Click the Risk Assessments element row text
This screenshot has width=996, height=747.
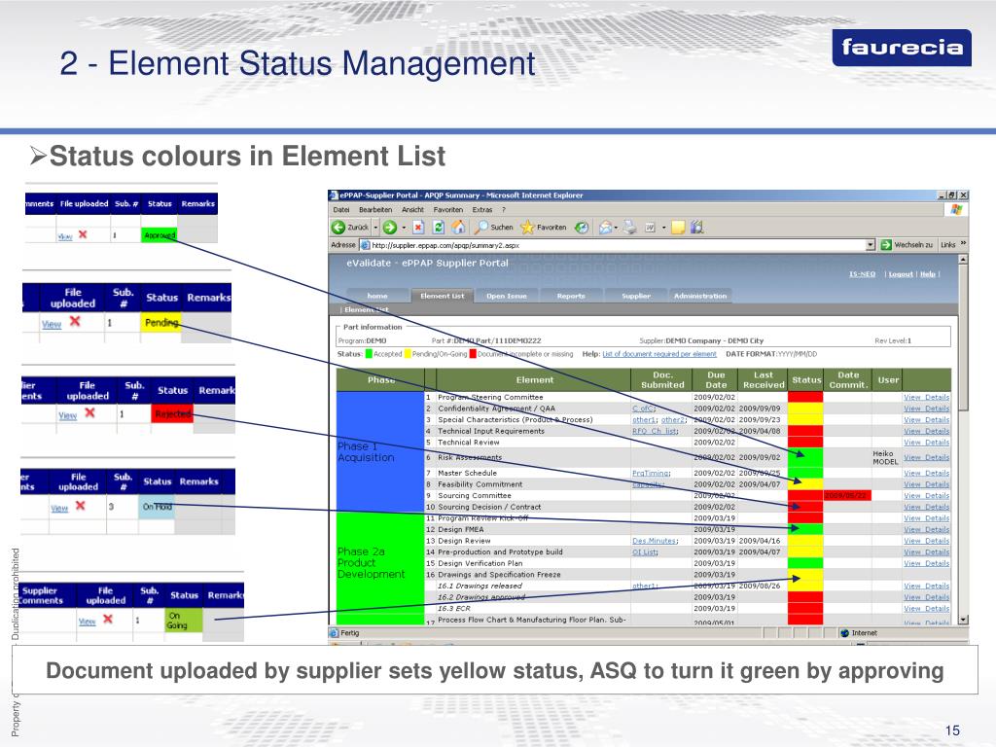point(470,457)
